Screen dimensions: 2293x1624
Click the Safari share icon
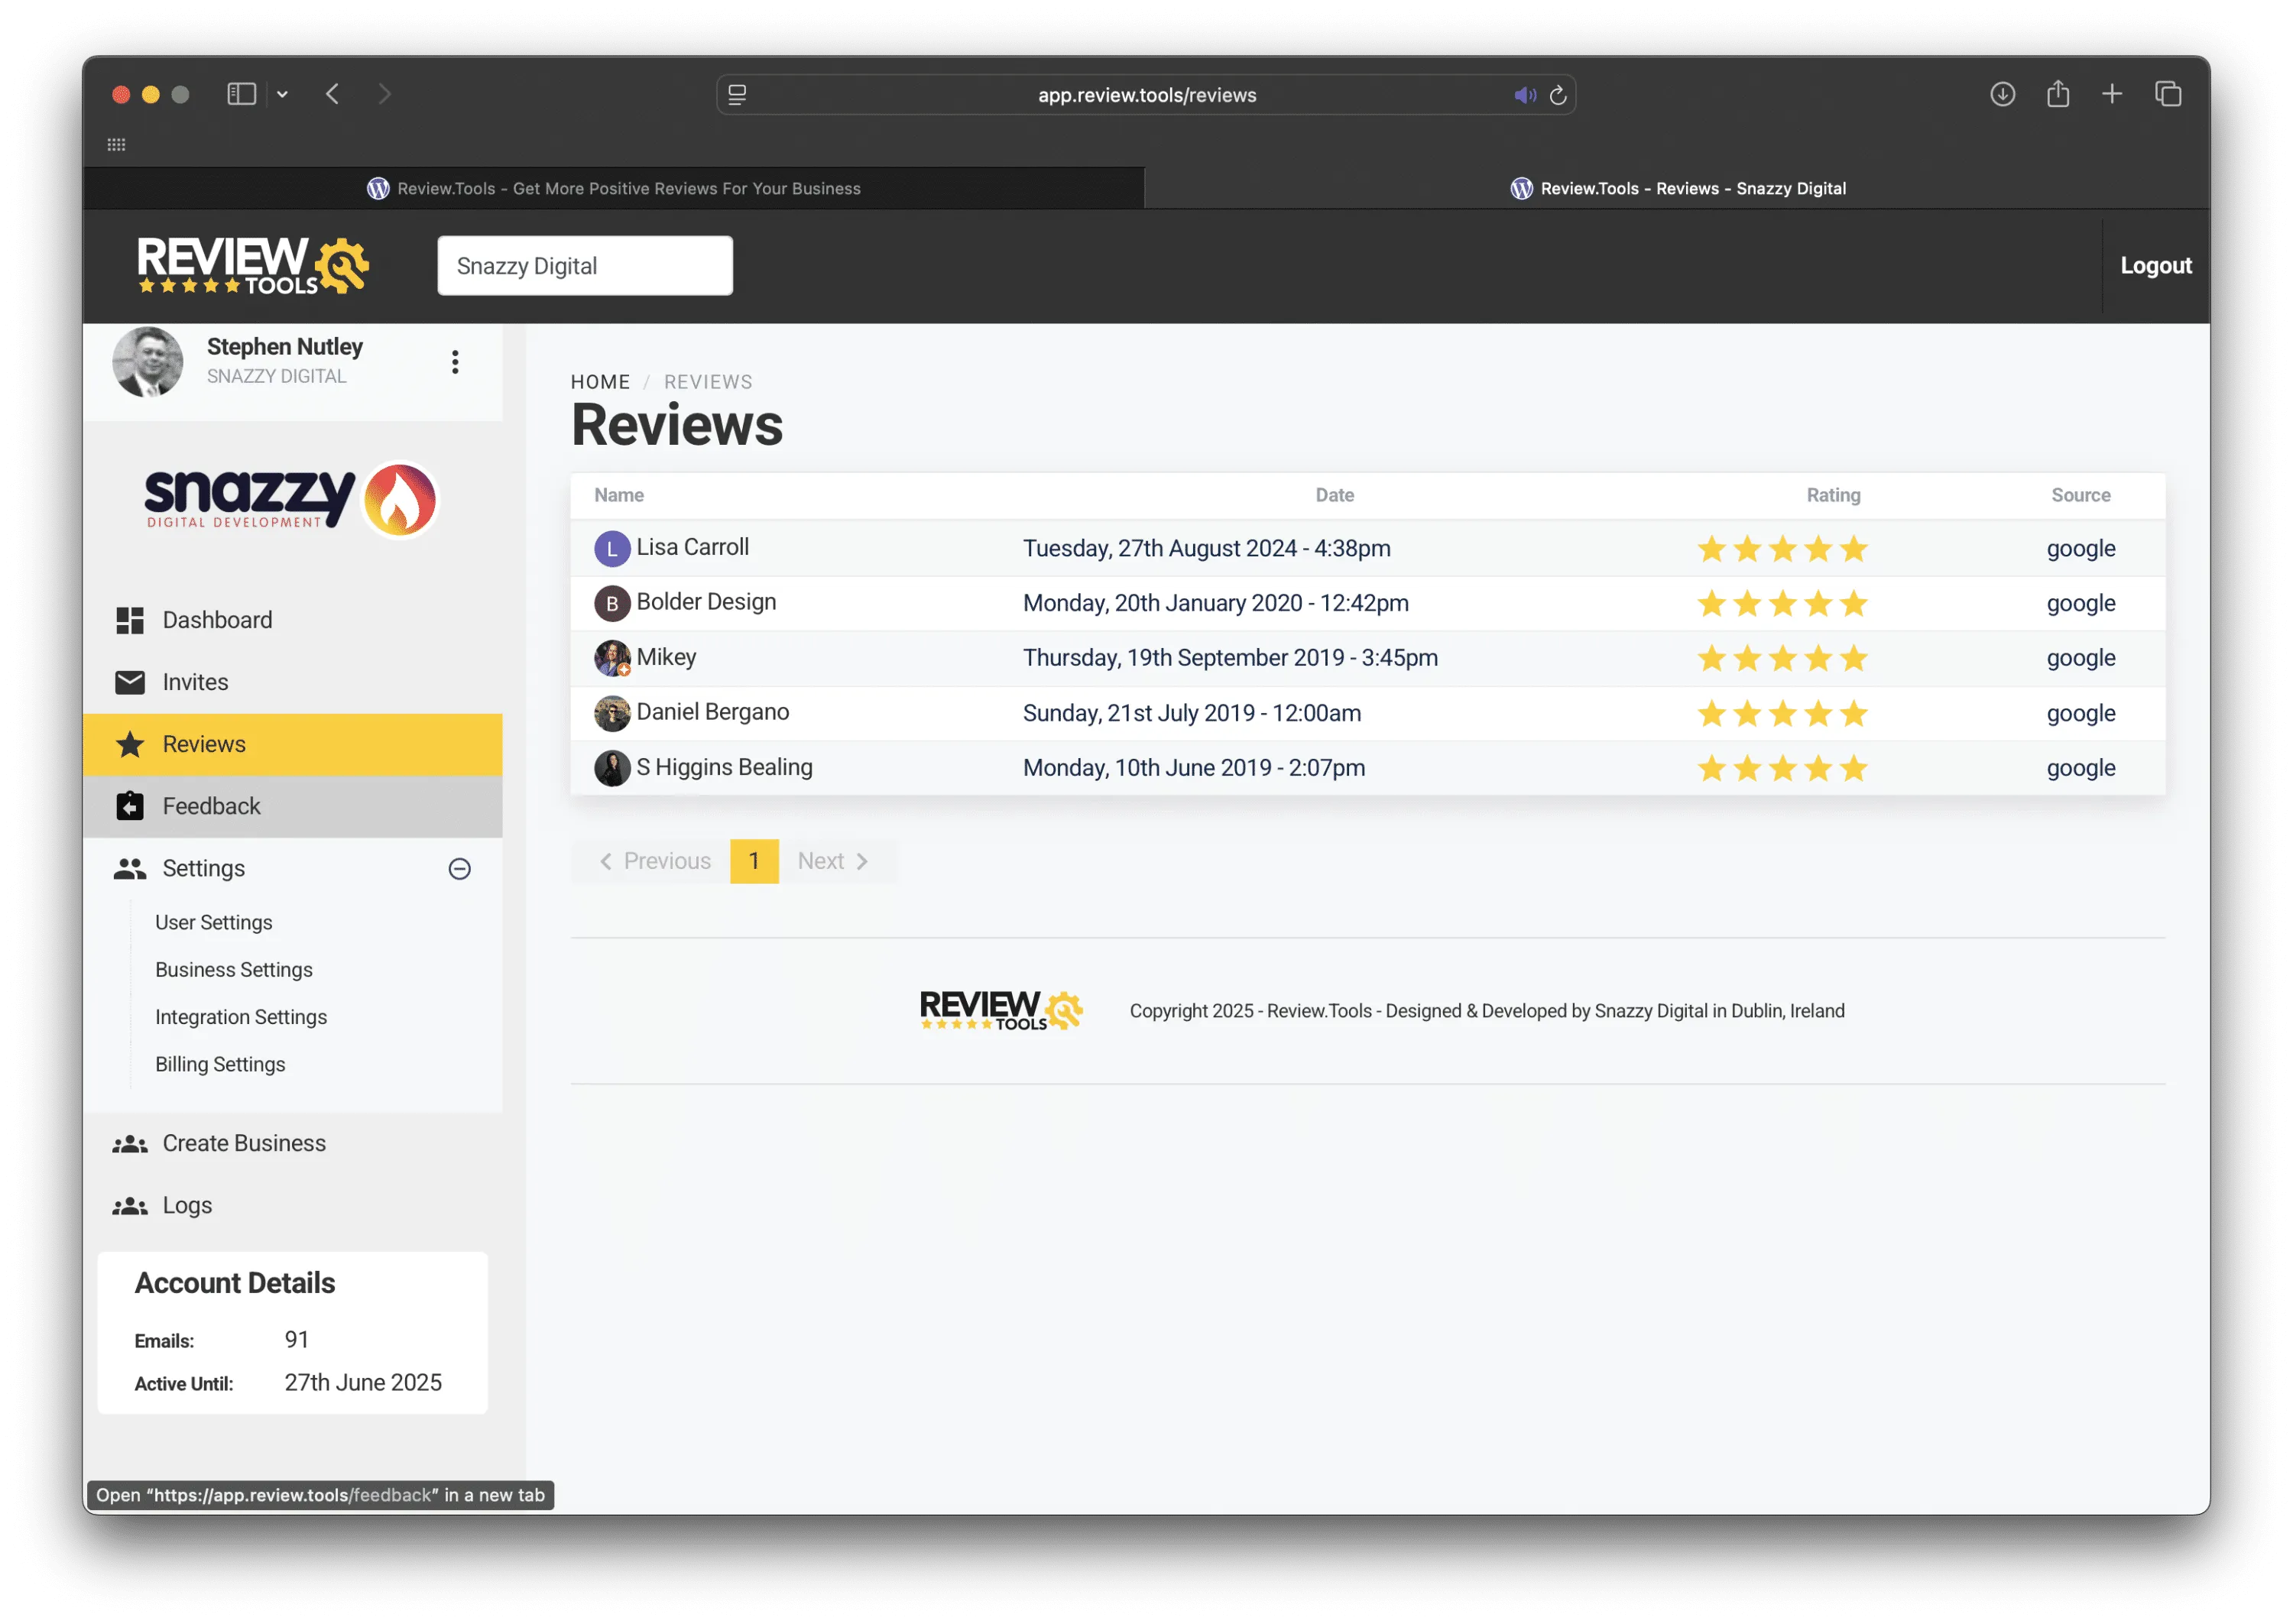[x=2057, y=95]
